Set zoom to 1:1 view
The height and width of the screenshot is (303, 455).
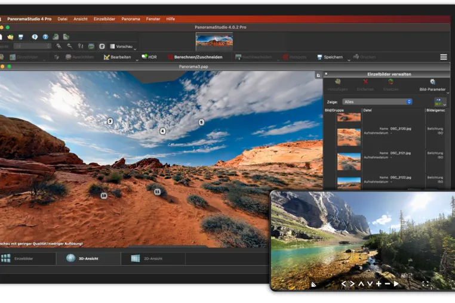pos(81,46)
